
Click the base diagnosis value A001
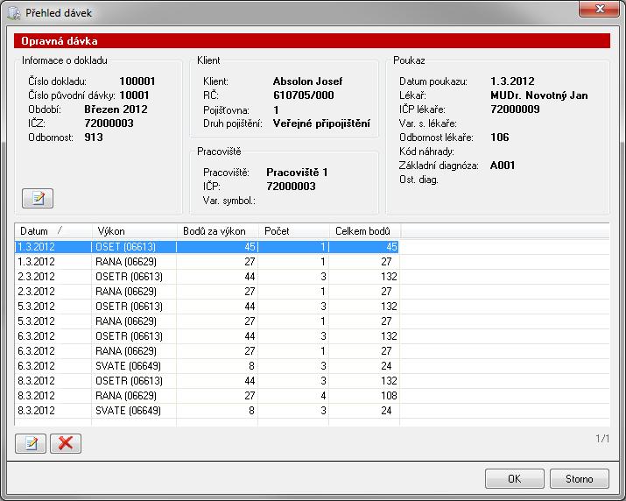pos(503,165)
